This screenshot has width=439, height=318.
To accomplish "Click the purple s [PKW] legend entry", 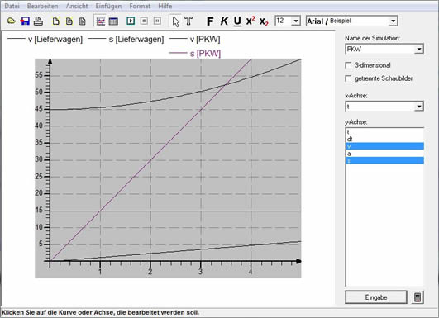I will click(x=195, y=54).
